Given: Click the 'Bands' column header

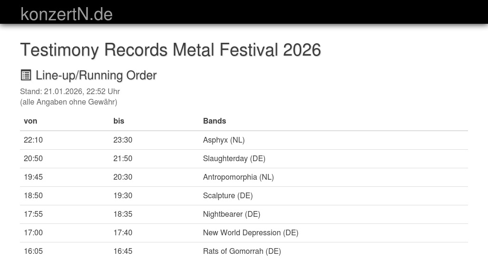Looking at the screenshot, I should tap(214, 121).
